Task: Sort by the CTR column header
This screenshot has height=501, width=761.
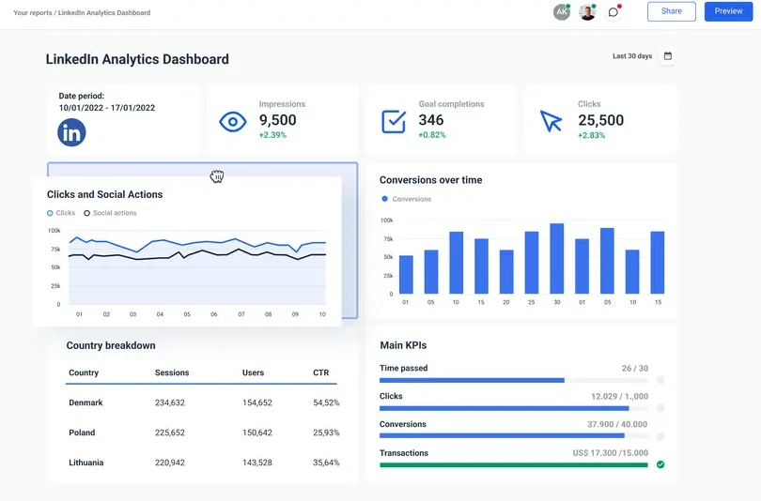Action: coord(320,372)
